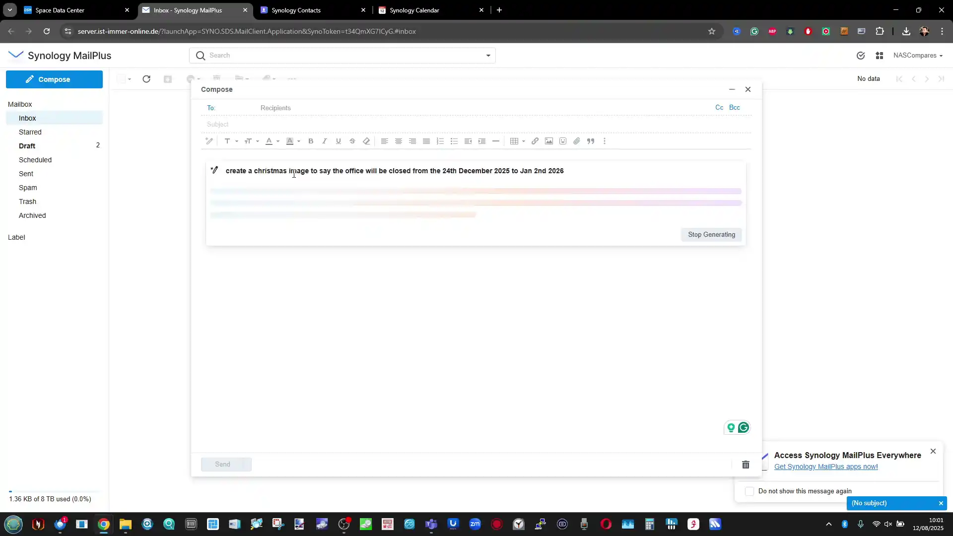Insert a blockquote with the quote icon
Image resolution: width=953 pixels, height=536 pixels.
point(591,141)
